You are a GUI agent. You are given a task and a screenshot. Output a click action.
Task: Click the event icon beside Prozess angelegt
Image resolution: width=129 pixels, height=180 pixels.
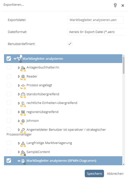[x=23, y=85]
